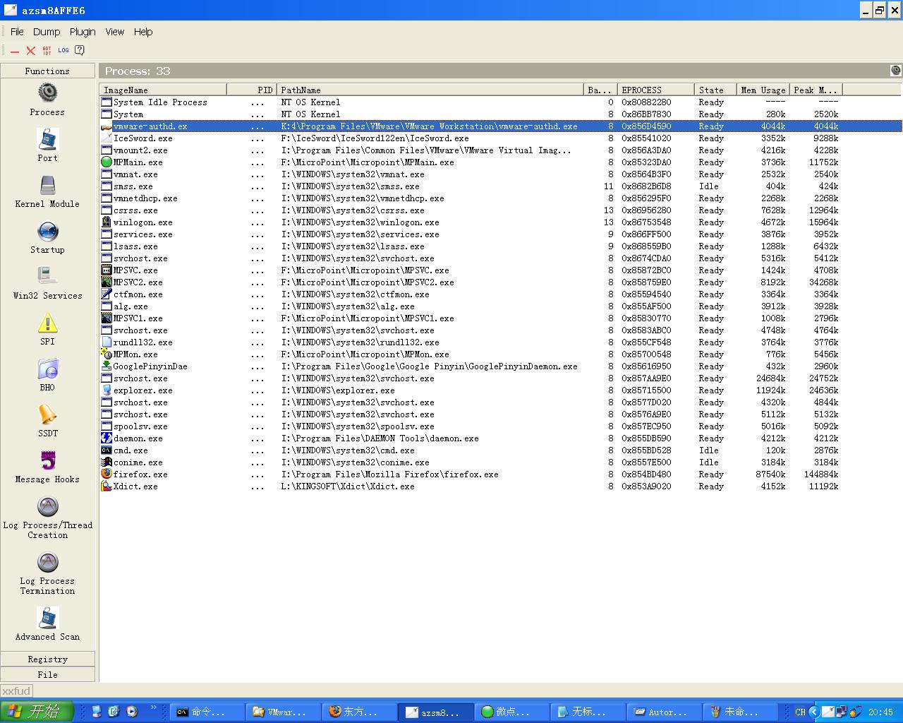Open the SPI function

[47, 329]
